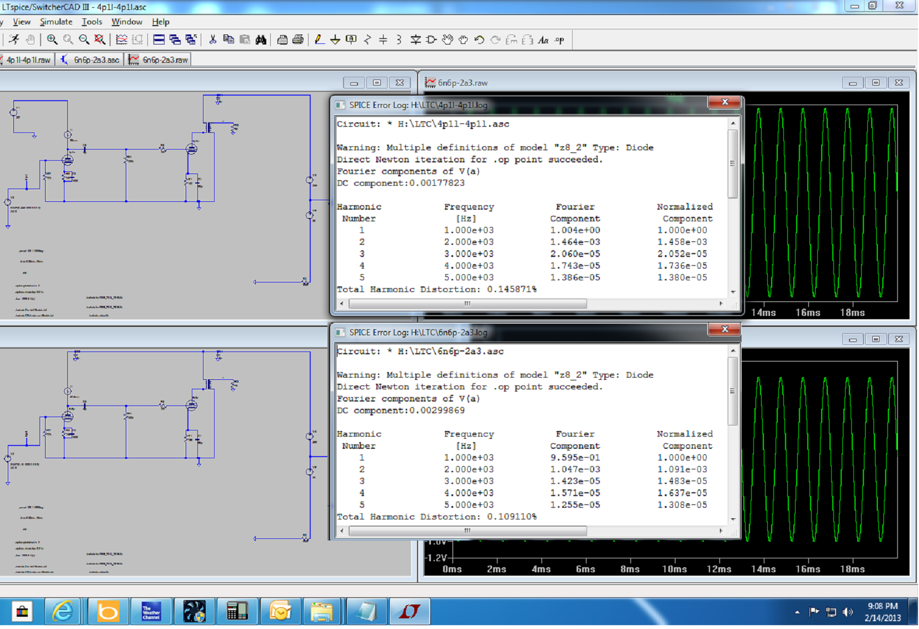Click "DC component:0.00299869" line
The image size is (919, 629).
pos(401,411)
